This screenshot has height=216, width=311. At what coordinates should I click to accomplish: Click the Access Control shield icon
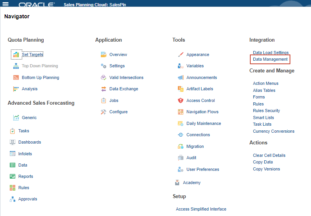click(x=181, y=100)
